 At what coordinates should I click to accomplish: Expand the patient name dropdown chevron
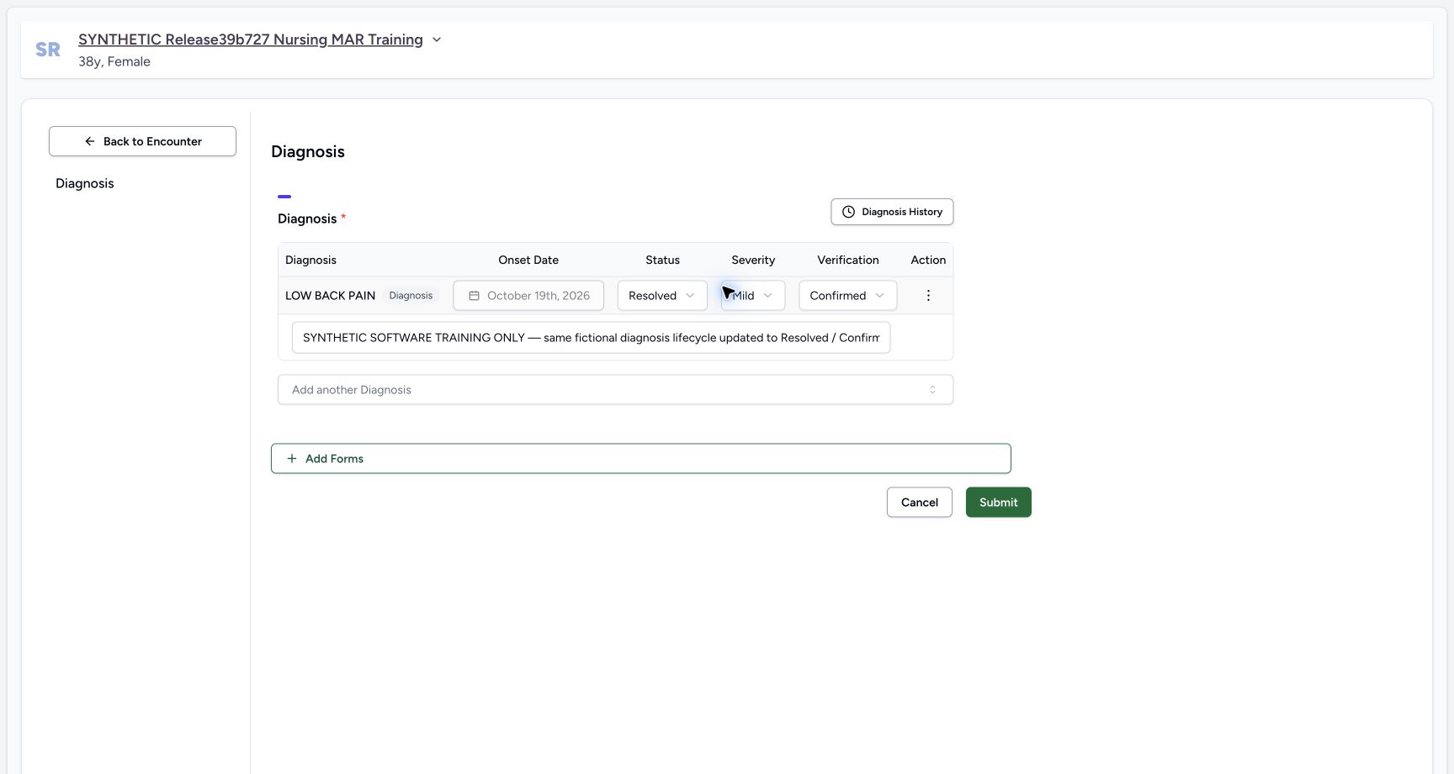(437, 39)
